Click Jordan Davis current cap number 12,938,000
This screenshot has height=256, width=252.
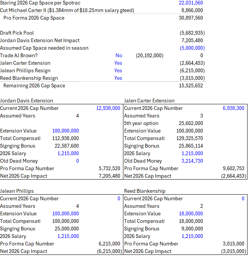pos(108,108)
